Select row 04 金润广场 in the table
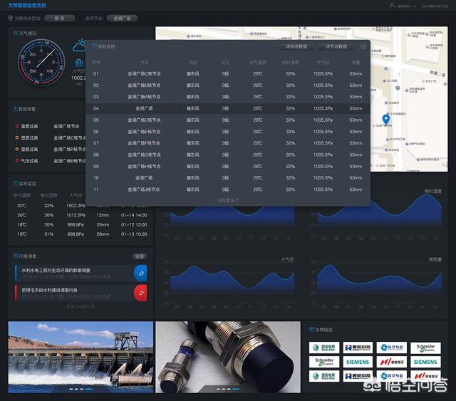Viewport: 456px width, 401px height. coord(228,108)
